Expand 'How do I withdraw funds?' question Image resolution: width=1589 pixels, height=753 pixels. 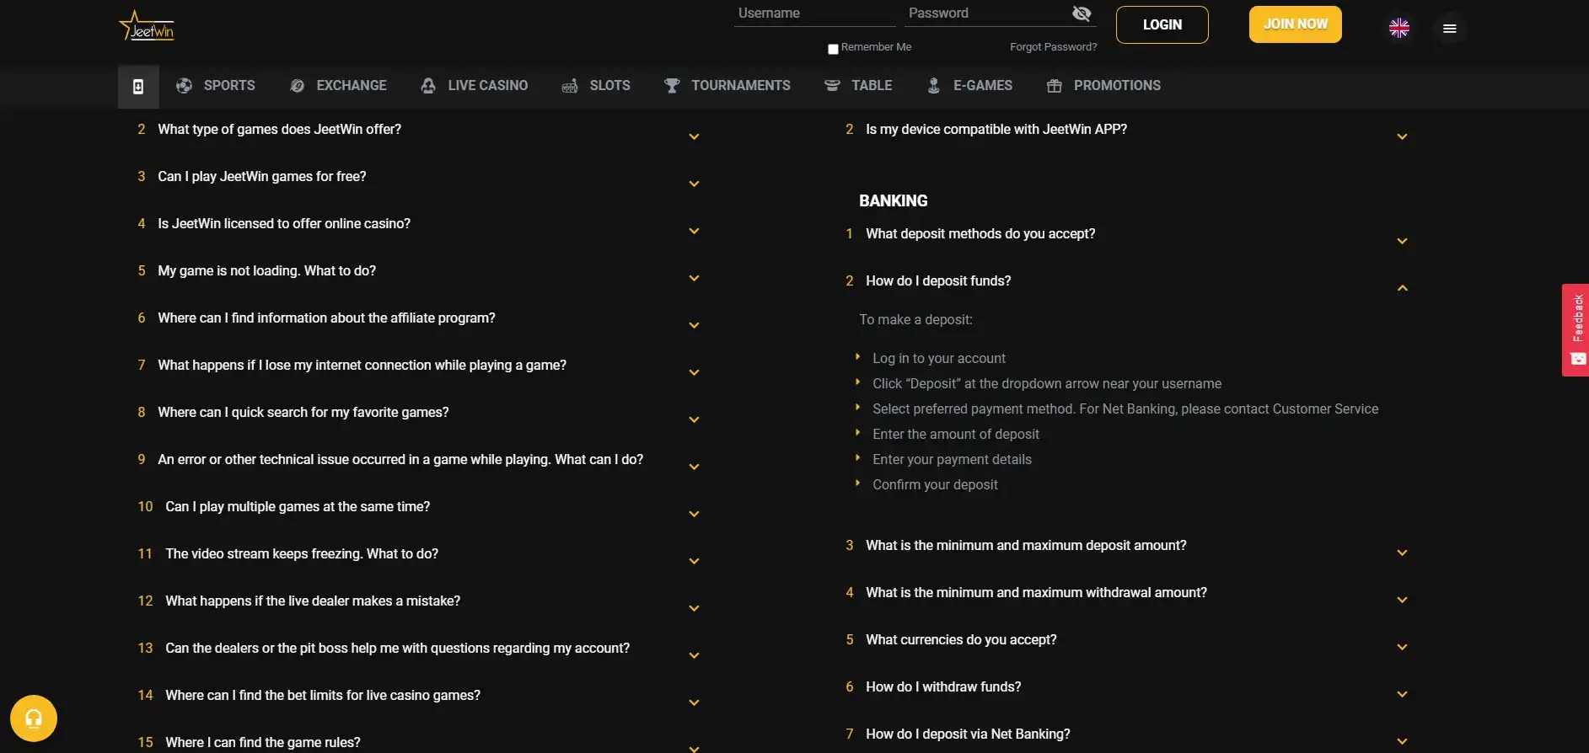(x=1402, y=694)
